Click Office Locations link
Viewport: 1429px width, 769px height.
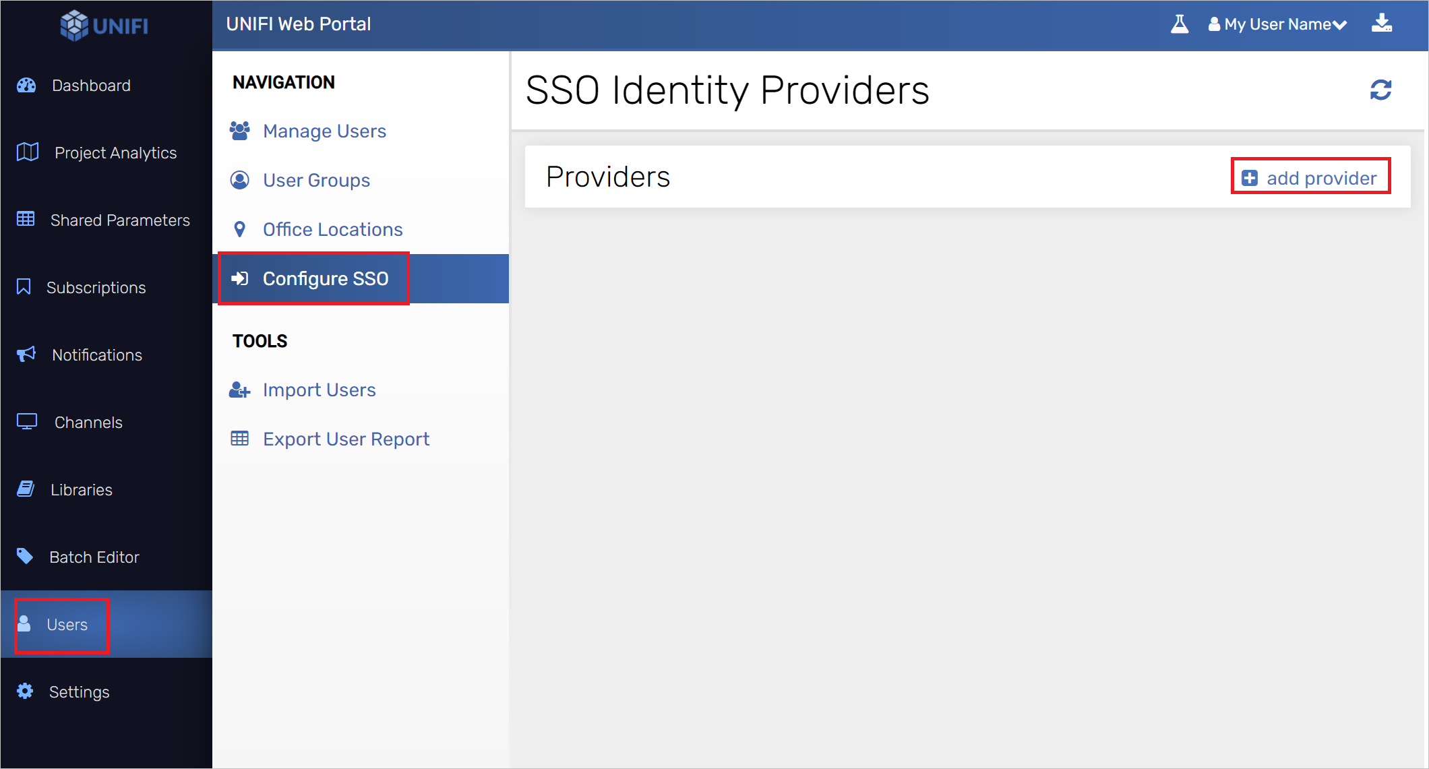click(332, 229)
